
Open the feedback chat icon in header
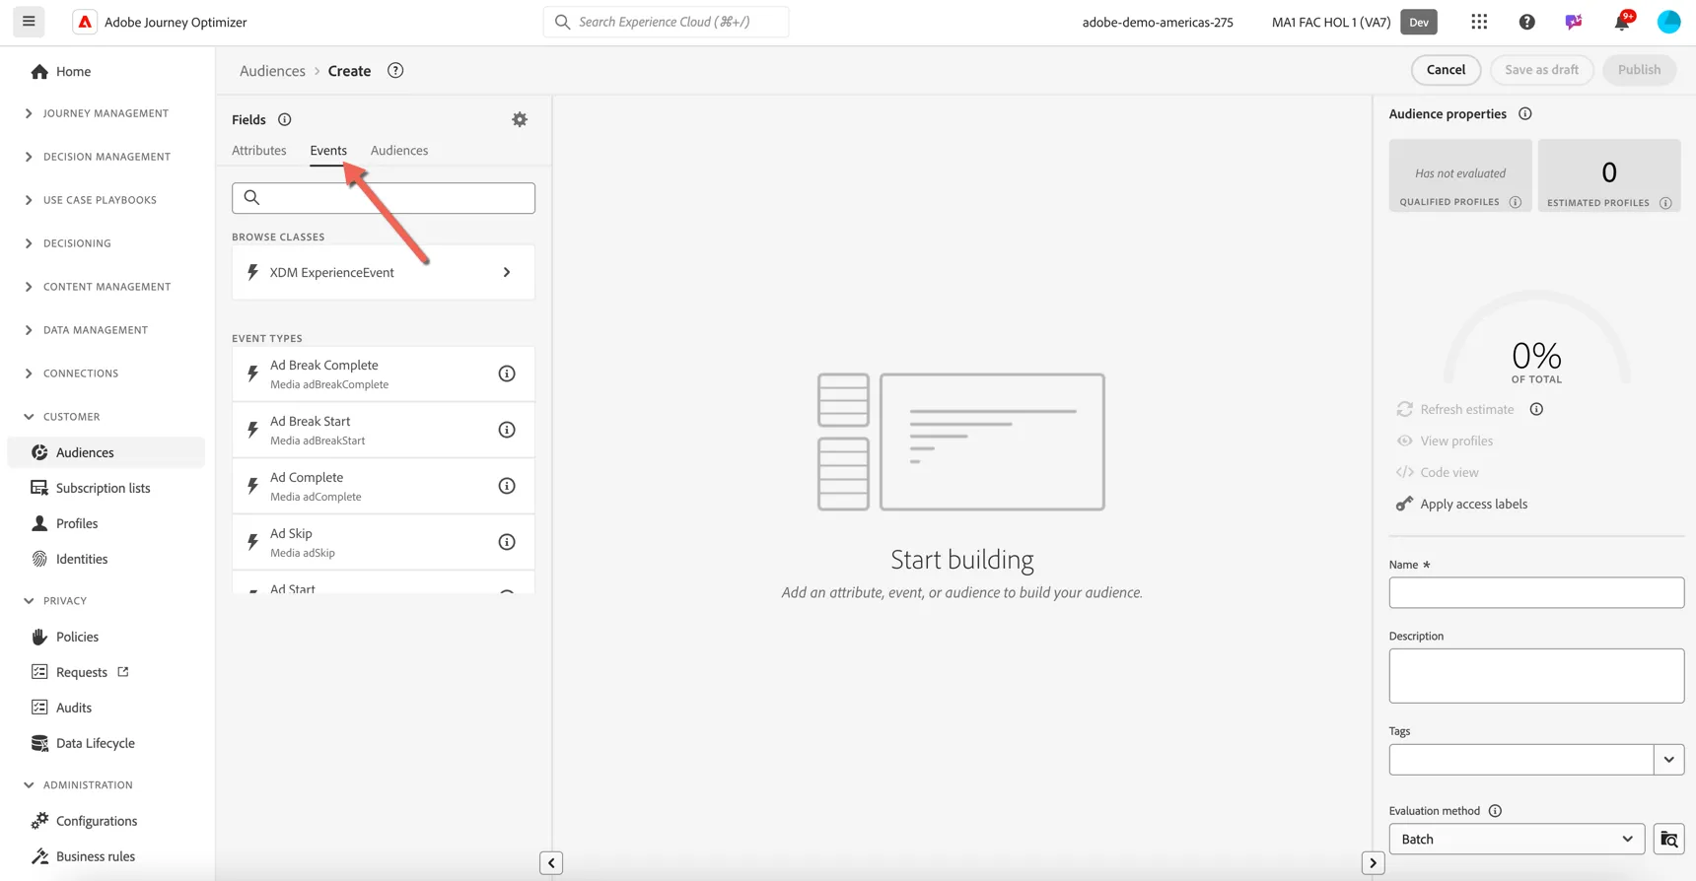coord(1574,22)
